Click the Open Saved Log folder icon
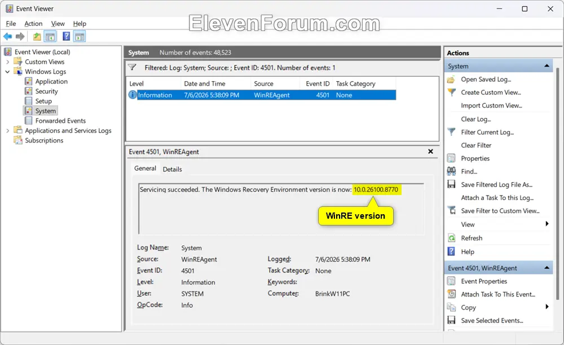Viewport: 564px width, 345px height. click(x=451, y=79)
